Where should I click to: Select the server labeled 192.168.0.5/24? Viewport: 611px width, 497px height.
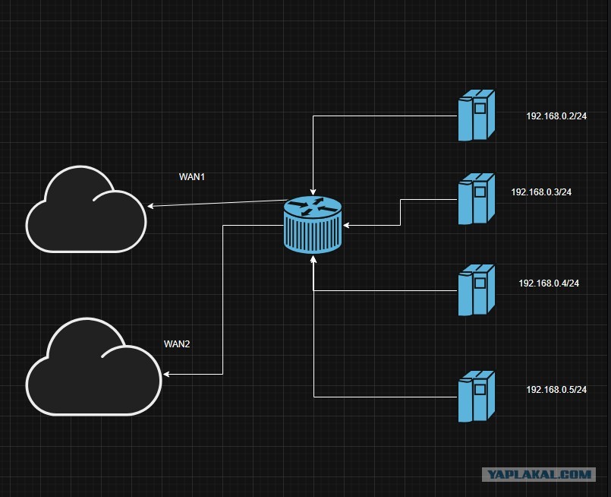(476, 397)
